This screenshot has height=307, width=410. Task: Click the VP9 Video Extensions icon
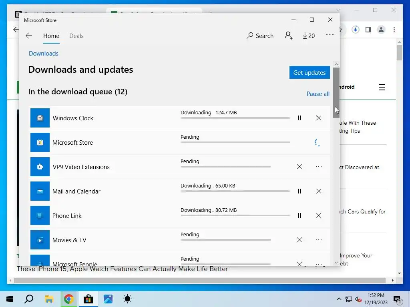click(x=40, y=167)
